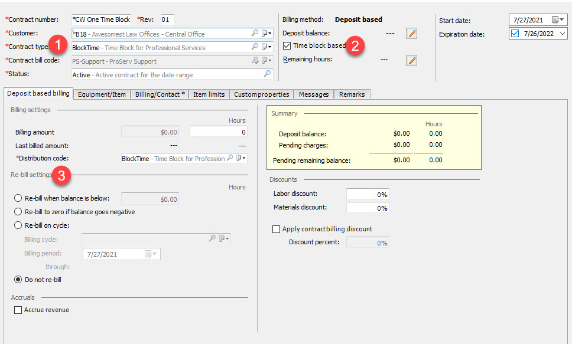Edit Remaining hours with pencil icon
Viewport: 572px width, 344px height.
tap(411, 61)
